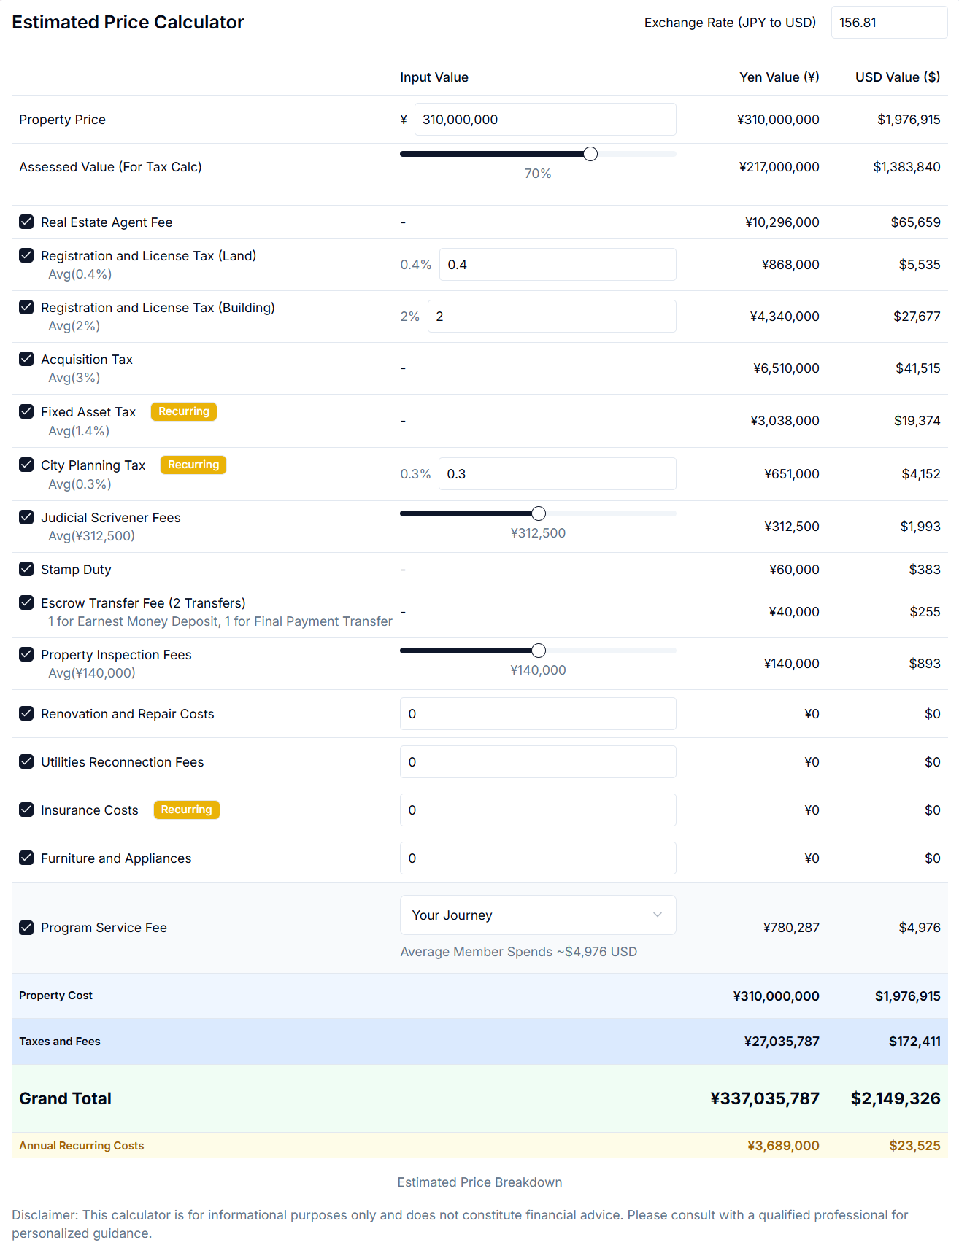Uncheck the Real Estate Agent Fee checkbox
The width and height of the screenshot is (959, 1245).
click(26, 222)
